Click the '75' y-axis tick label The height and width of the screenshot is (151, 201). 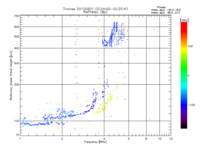pyautogui.click(x=18, y=135)
